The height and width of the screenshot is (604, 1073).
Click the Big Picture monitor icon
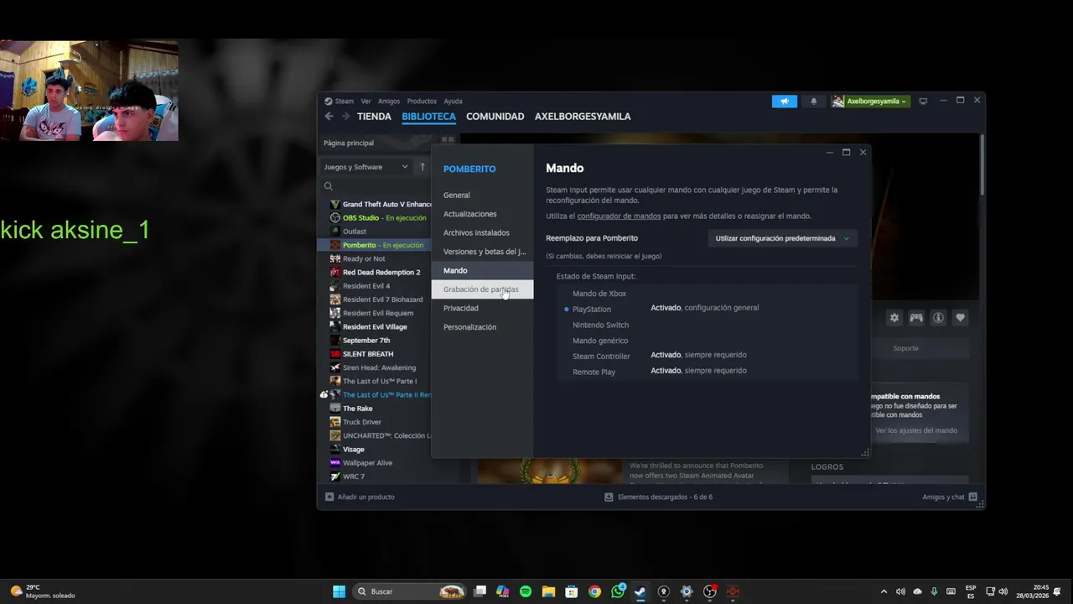point(923,102)
